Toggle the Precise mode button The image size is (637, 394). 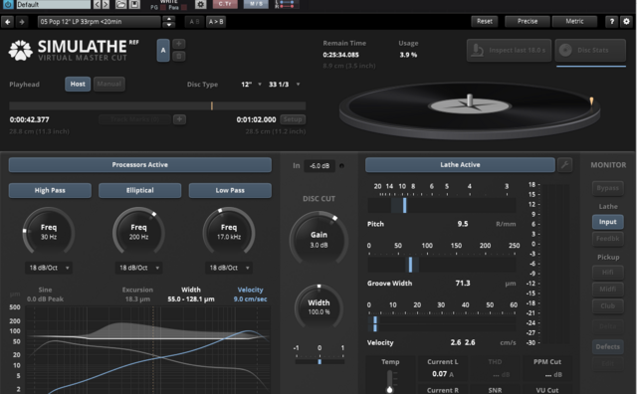[528, 21]
